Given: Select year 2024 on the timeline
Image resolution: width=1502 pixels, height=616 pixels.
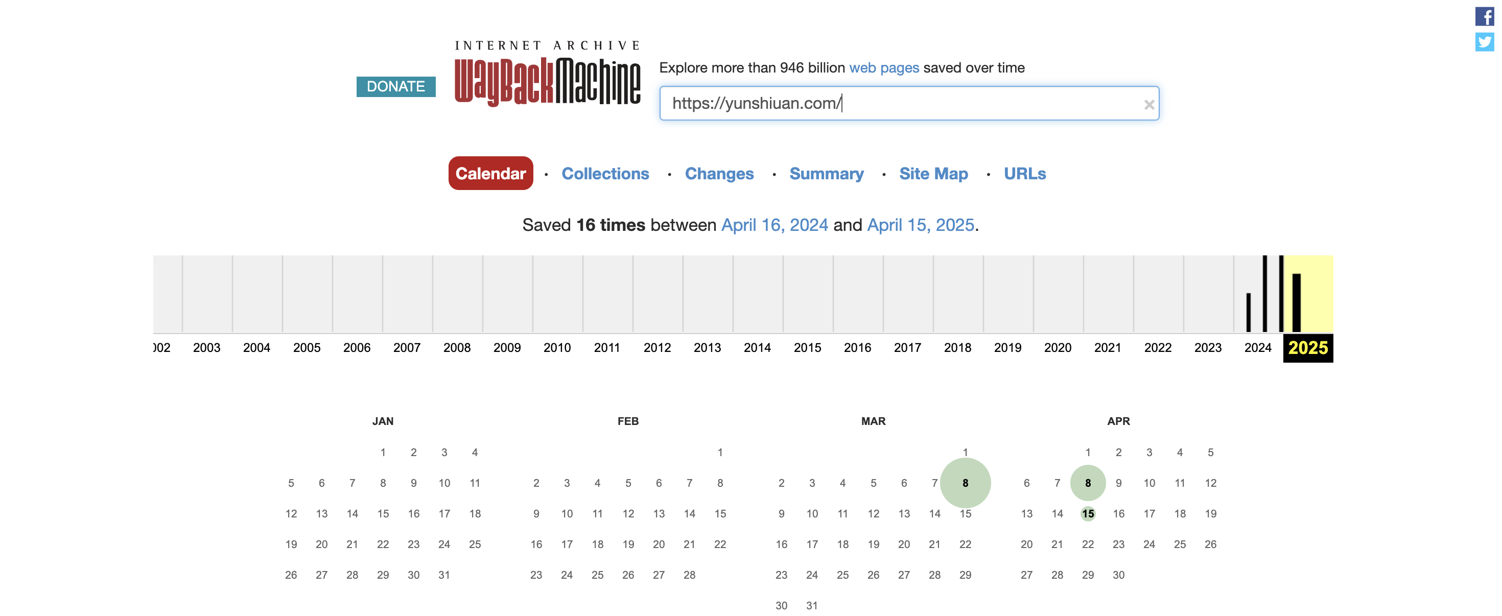Looking at the screenshot, I should point(1257,347).
